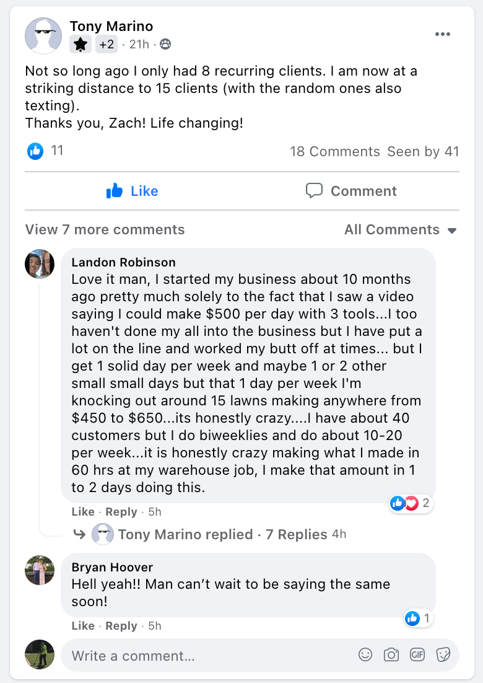Click the blue like reaction icon beside 11
Image resolution: width=483 pixels, height=683 pixels.
(x=35, y=151)
